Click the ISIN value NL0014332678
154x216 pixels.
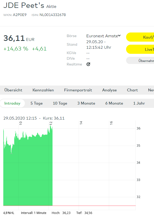(53, 15)
